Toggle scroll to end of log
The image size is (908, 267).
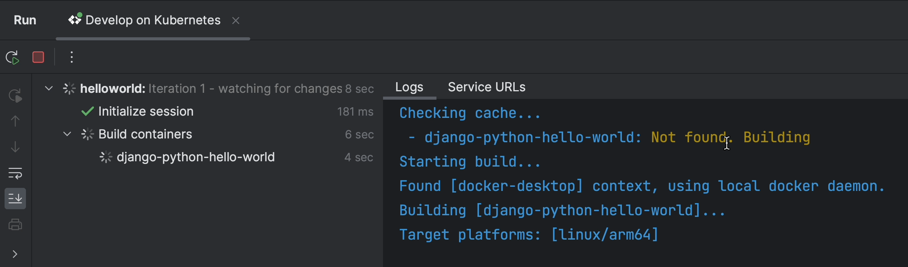pyautogui.click(x=15, y=199)
